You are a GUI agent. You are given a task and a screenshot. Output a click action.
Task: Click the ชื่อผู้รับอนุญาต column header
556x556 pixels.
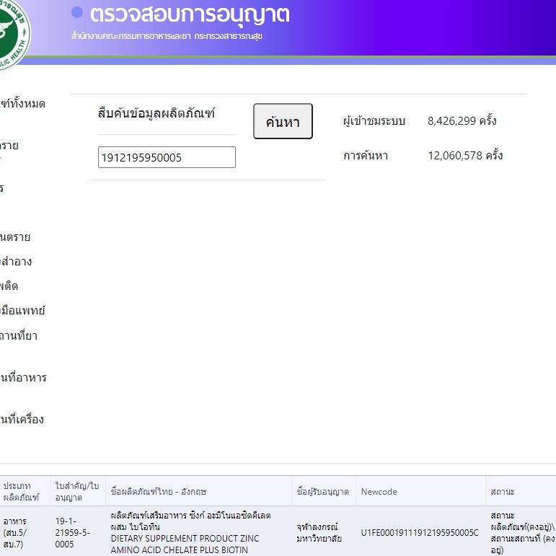pos(323,491)
